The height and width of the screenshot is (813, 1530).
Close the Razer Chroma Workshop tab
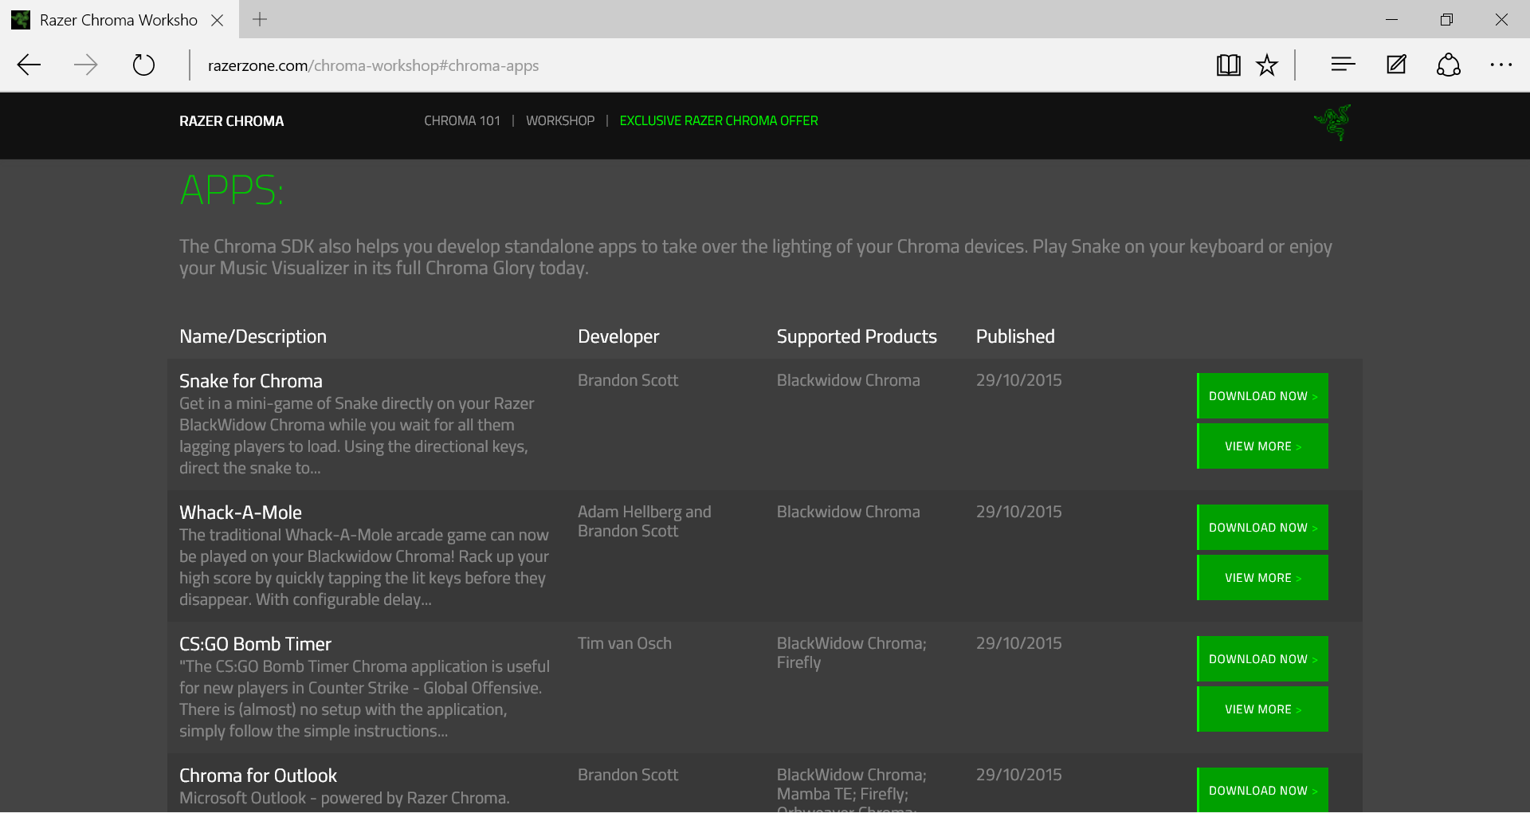(x=217, y=20)
